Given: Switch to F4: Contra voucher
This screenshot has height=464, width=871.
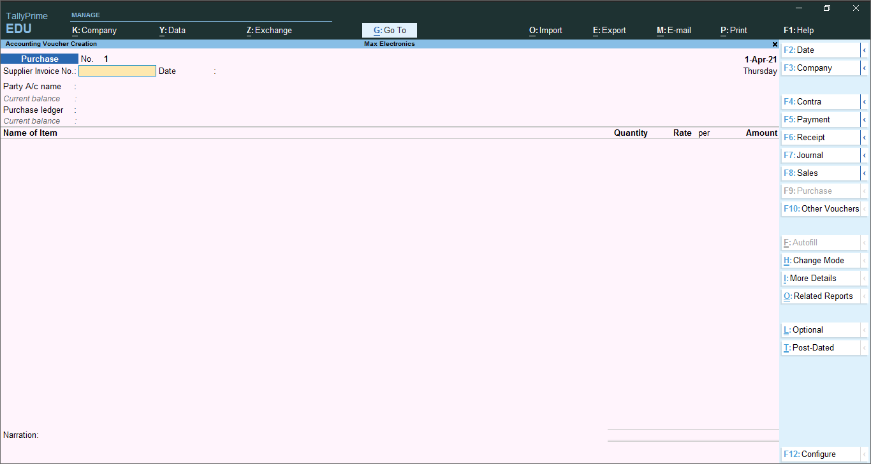Looking at the screenshot, I should pyautogui.click(x=821, y=102).
